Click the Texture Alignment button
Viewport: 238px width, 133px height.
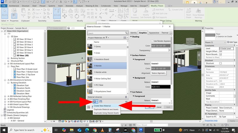(159, 73)
